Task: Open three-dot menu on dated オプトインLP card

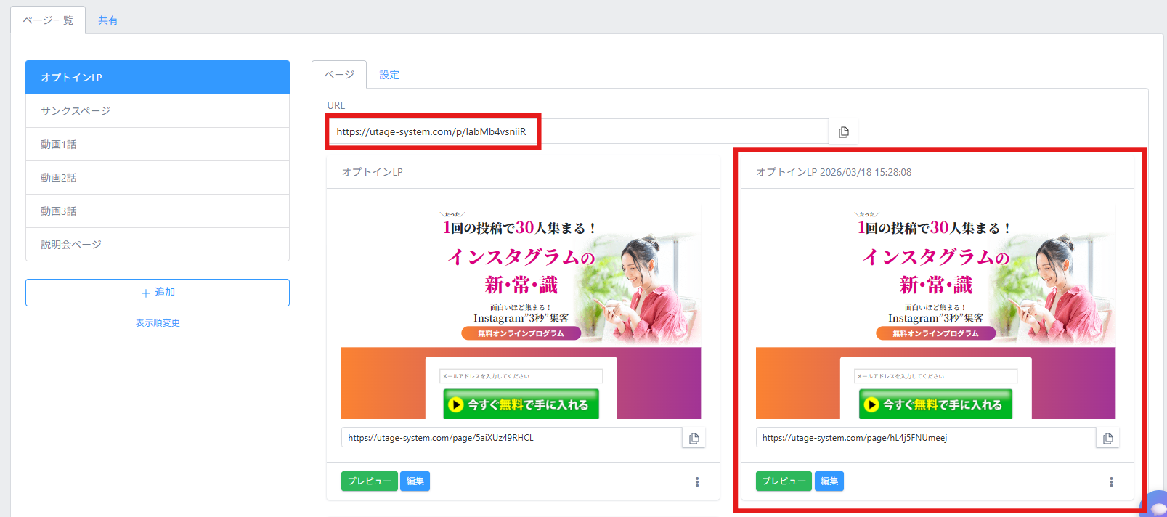Action: tap(1111, 482)
